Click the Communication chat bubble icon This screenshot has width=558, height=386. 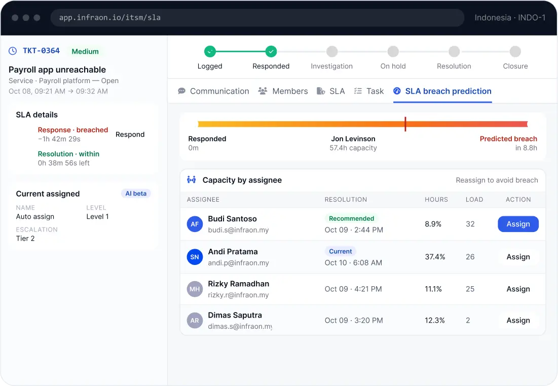coord(181,91)
